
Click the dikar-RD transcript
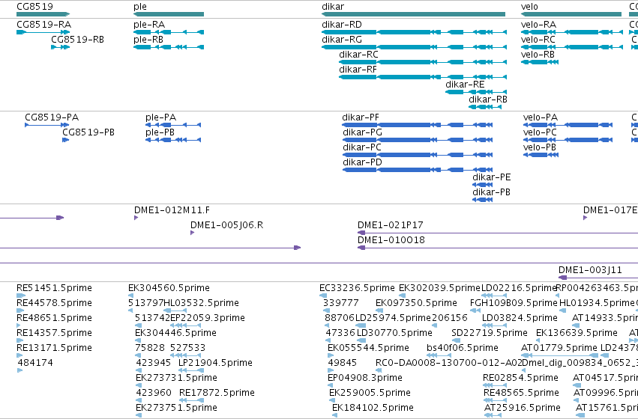click(414, 32)
